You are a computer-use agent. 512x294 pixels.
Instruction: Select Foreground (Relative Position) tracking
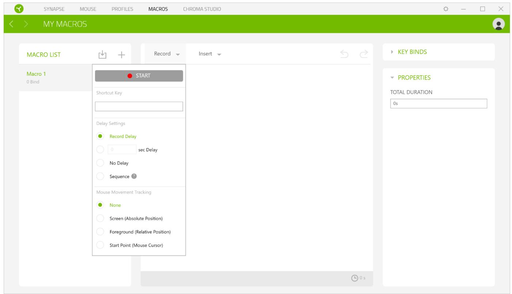point(100,232)
